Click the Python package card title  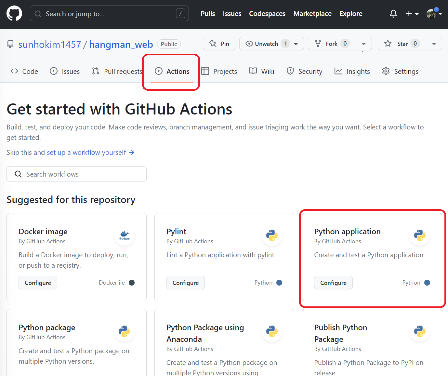(x=47, y=328)
